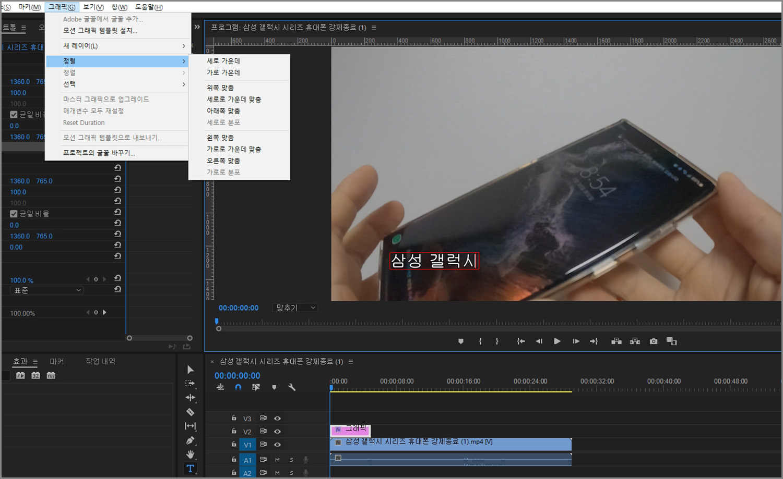Open the 도움말(H) menu

(149, 7)
